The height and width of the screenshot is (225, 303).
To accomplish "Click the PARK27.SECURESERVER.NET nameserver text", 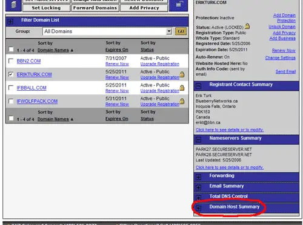I will (224, 149).
